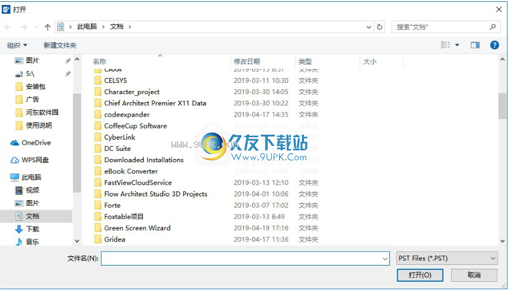
Task: Click navigation pane scrollbar up arrow
Action: pyautogui.click(x=77, y=59)
